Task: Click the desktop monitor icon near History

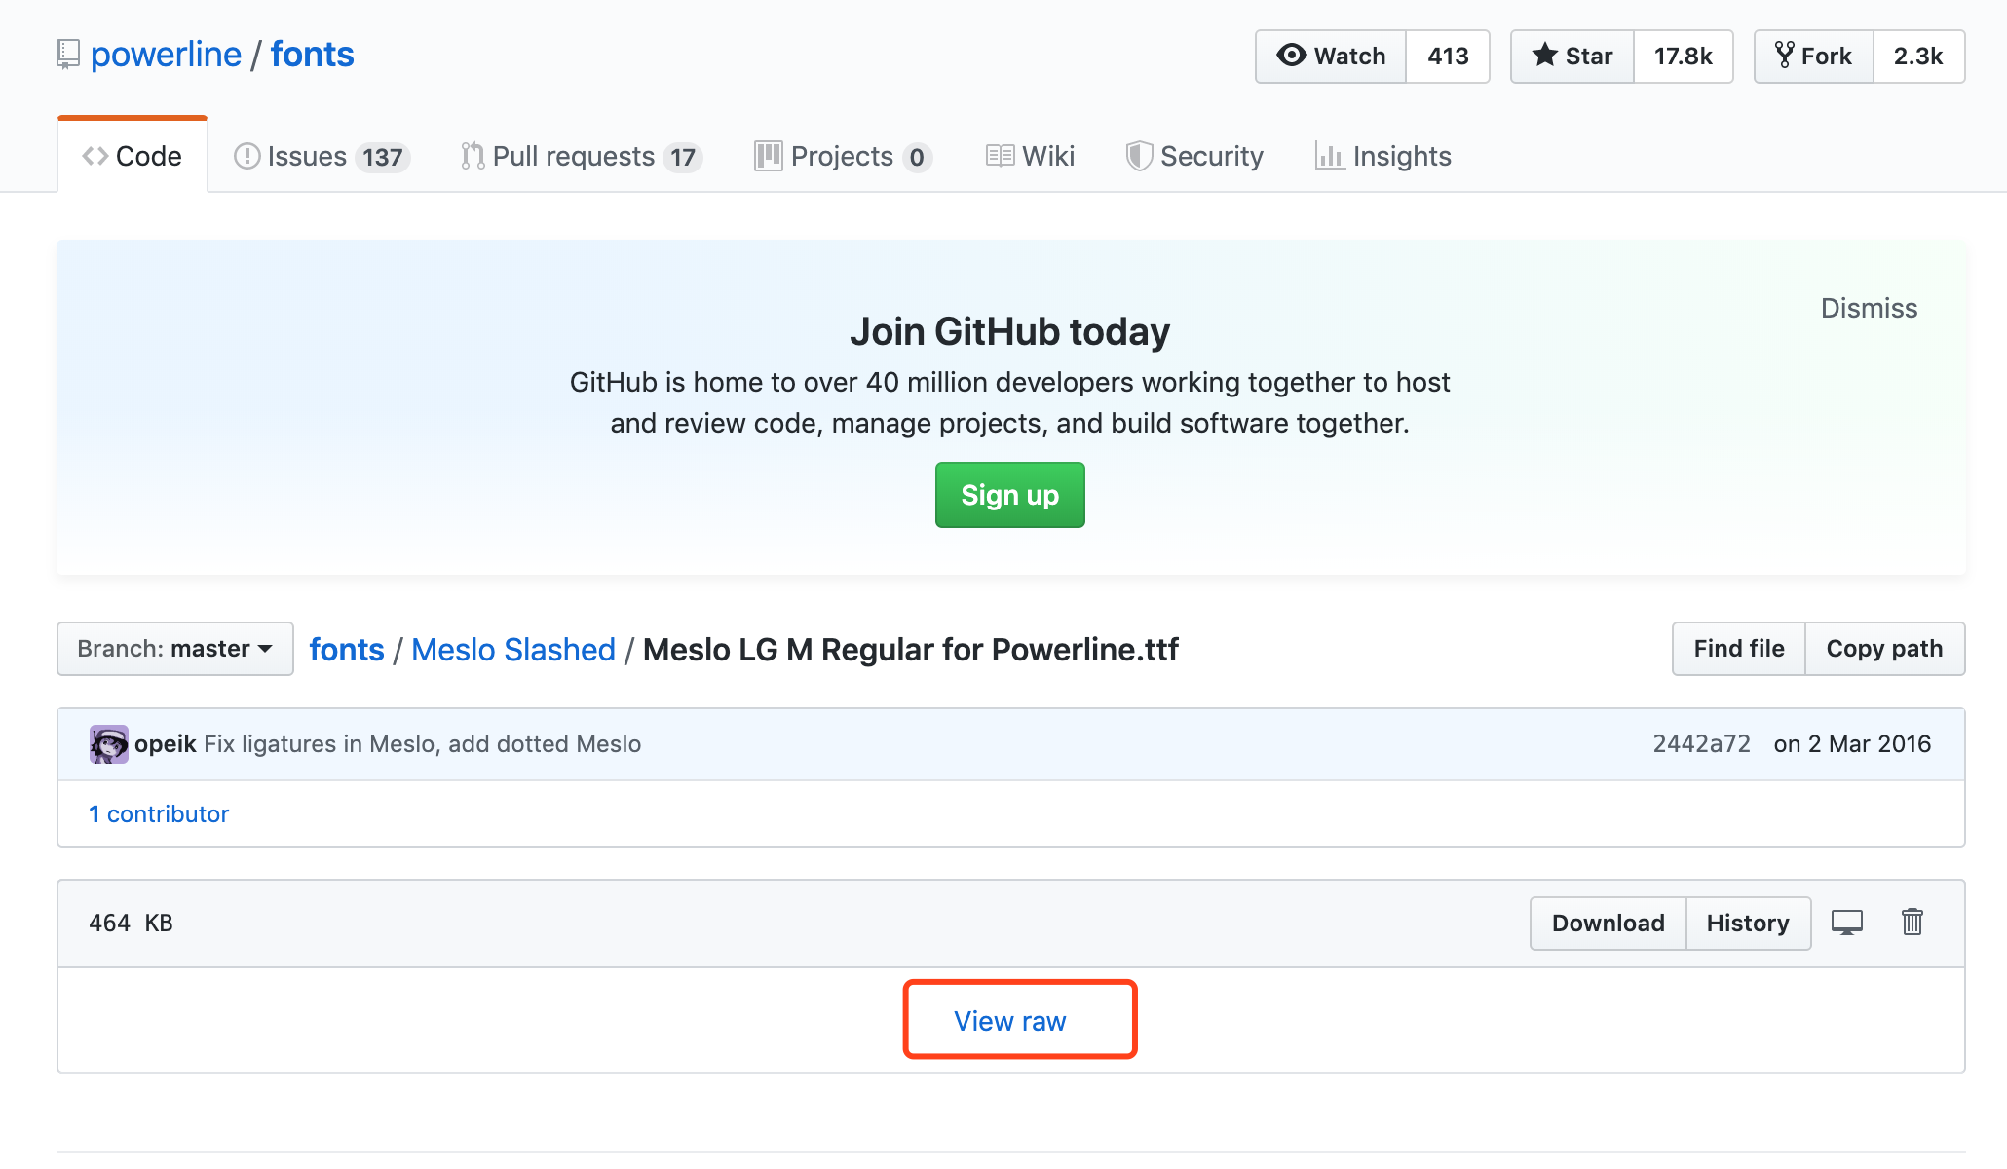Action: click(x=1846, y=923)
